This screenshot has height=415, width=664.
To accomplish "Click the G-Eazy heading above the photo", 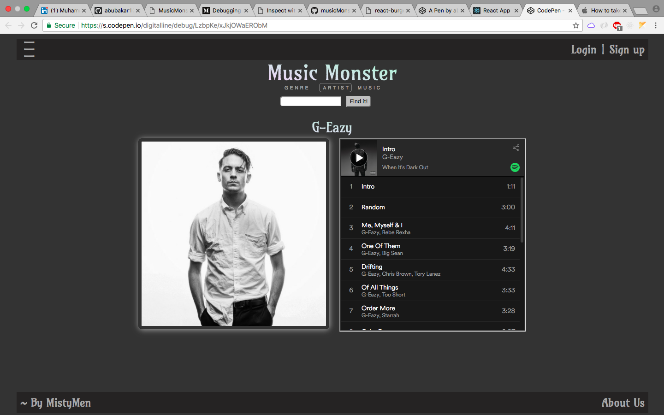I will click(332, 127).
